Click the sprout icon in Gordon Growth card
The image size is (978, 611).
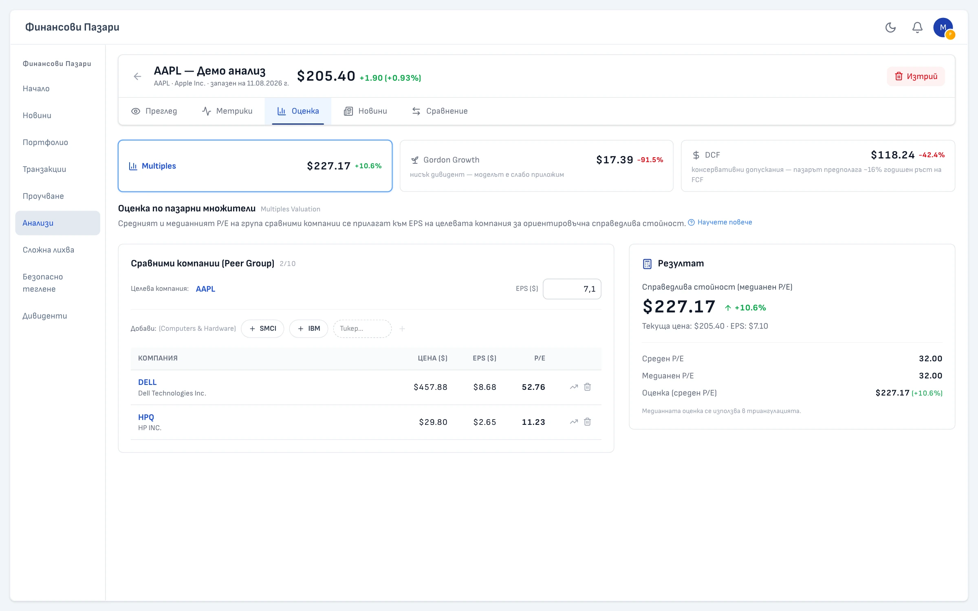click(x=415, y=160)
